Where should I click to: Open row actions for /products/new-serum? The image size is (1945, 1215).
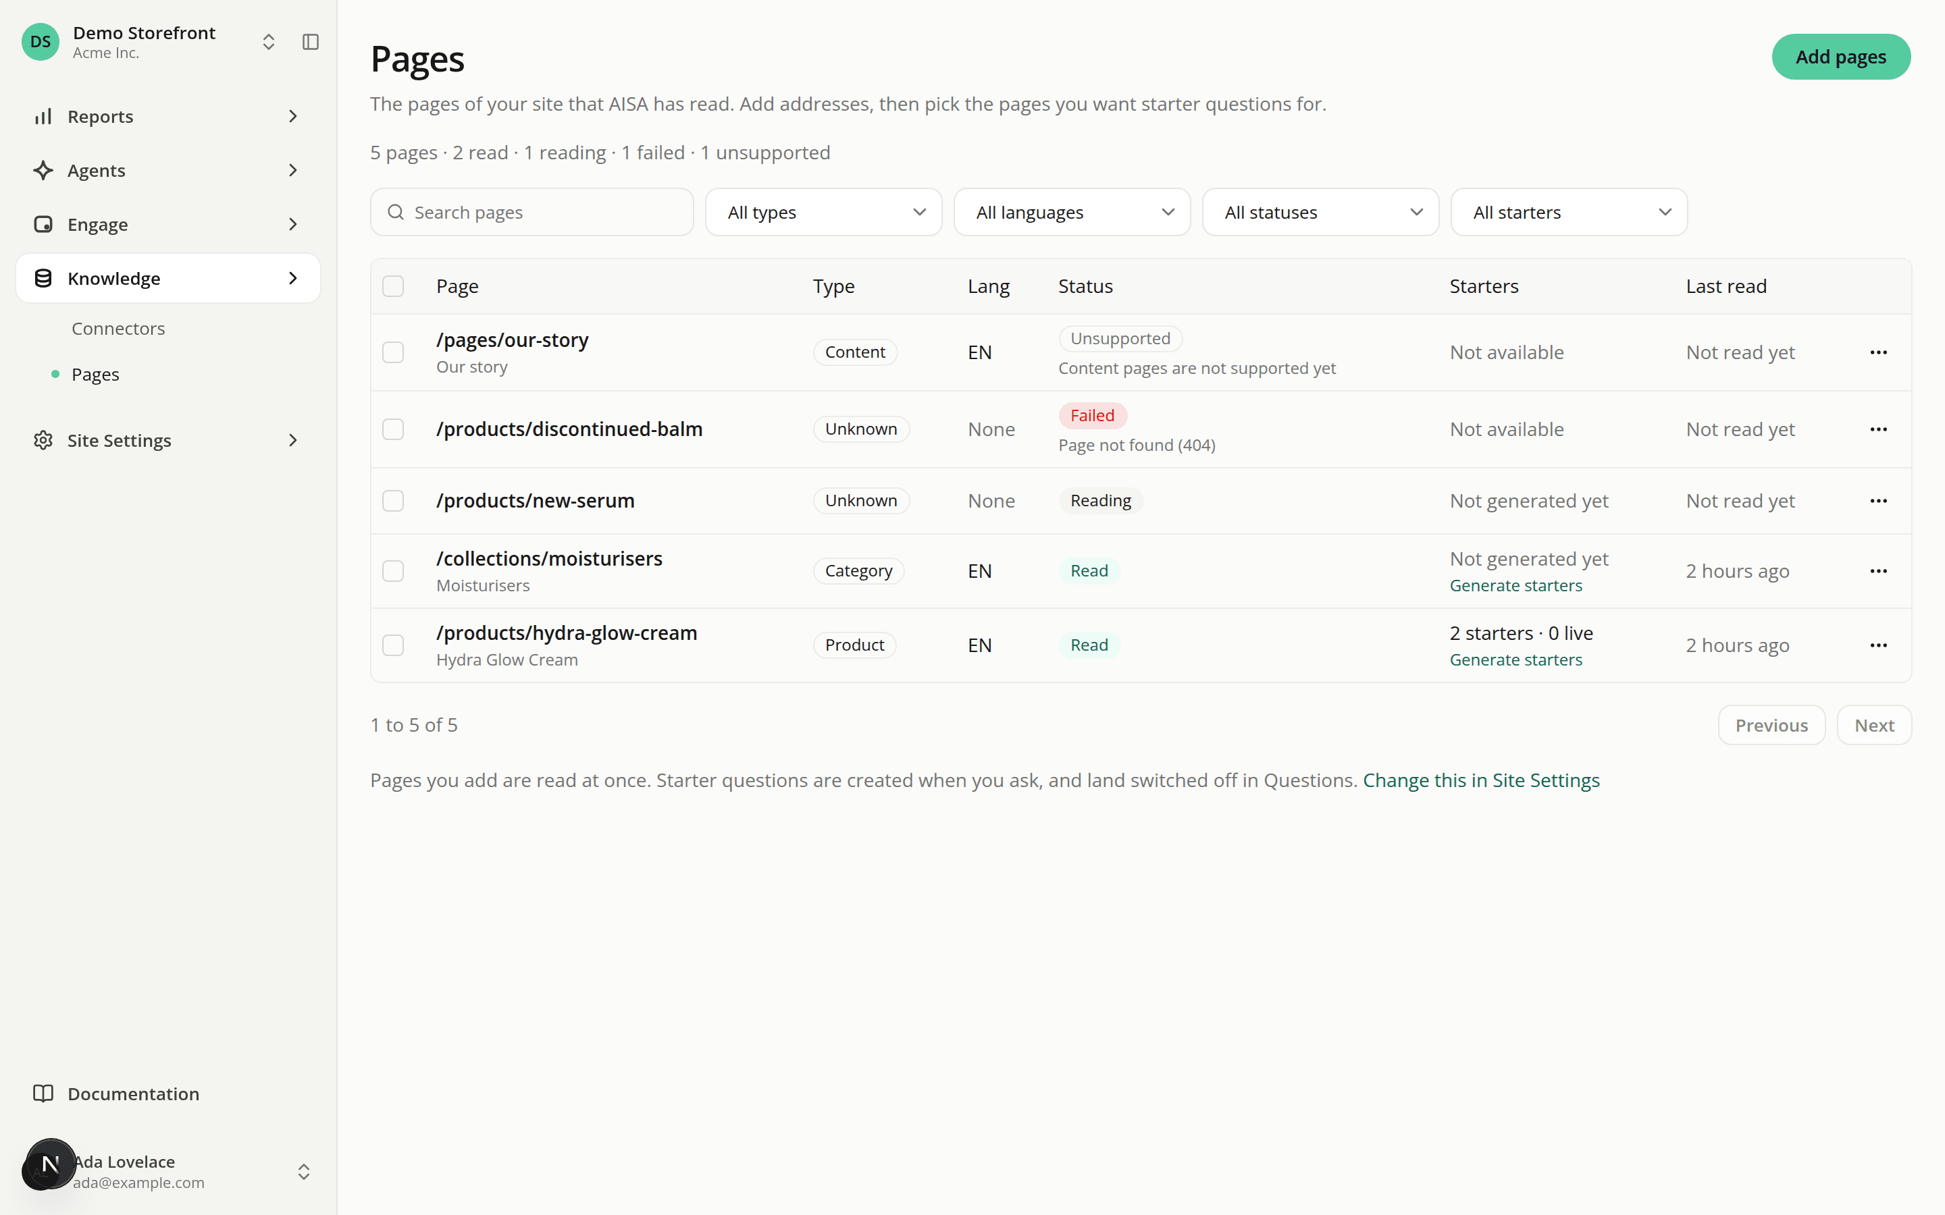[1878, 502]
